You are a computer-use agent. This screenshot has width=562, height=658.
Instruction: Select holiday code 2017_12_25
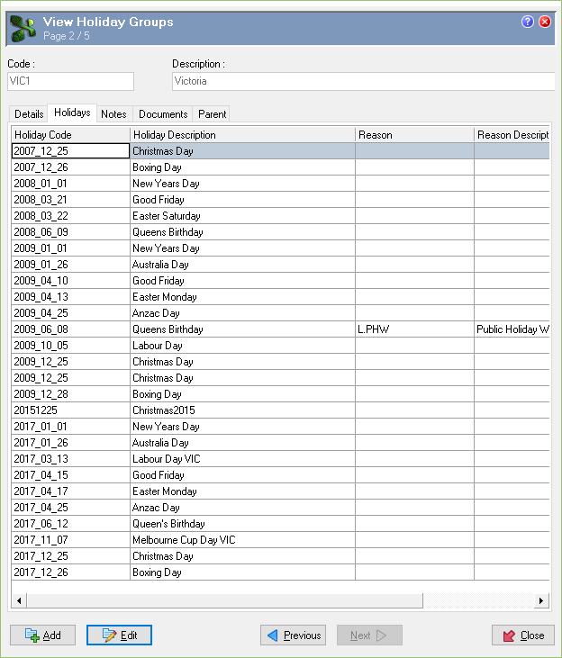[x=70, y=556]
